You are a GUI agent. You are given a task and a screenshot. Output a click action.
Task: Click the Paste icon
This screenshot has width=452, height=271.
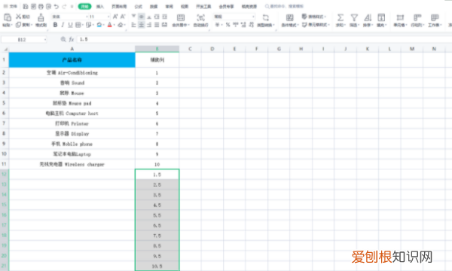tap(8, 17)
